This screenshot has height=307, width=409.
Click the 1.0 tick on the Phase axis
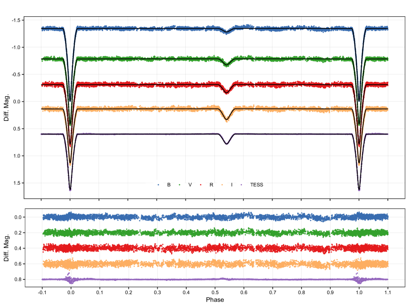359,292
